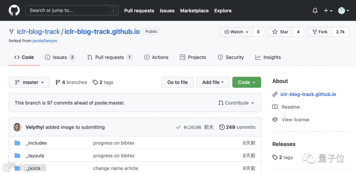Screen dimensions: 356x174
Task: Switch to the repository Pull requests tab
Action: (x=110, y=57)
